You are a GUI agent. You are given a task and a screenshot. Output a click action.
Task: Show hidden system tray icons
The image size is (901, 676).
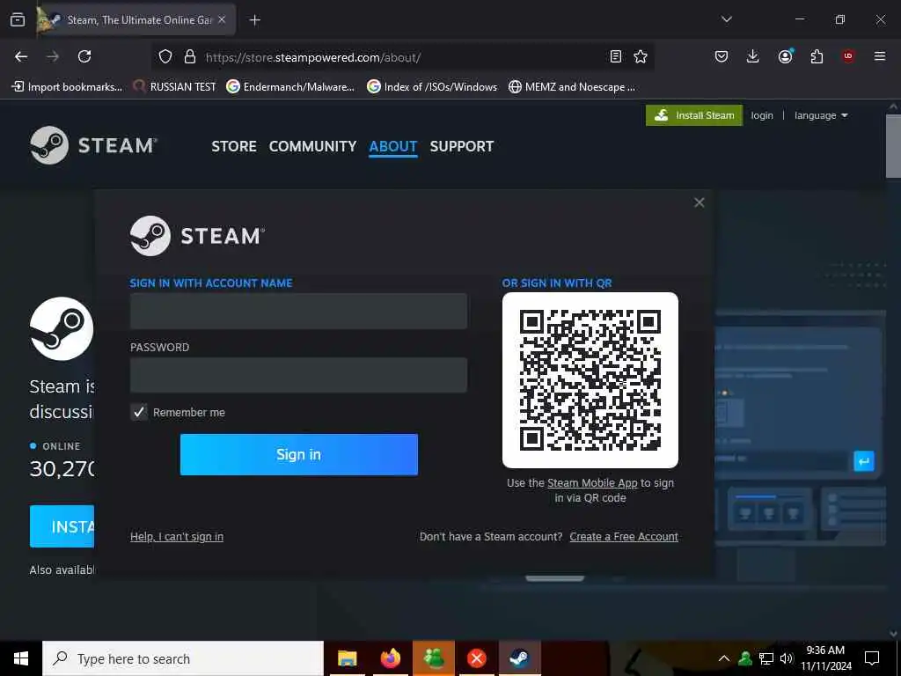click(x=724, y=658)
